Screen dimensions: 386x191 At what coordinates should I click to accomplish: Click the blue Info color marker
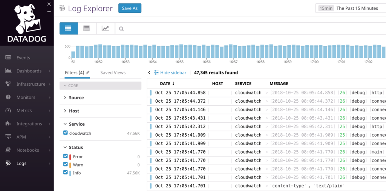[x=70, y=173]
